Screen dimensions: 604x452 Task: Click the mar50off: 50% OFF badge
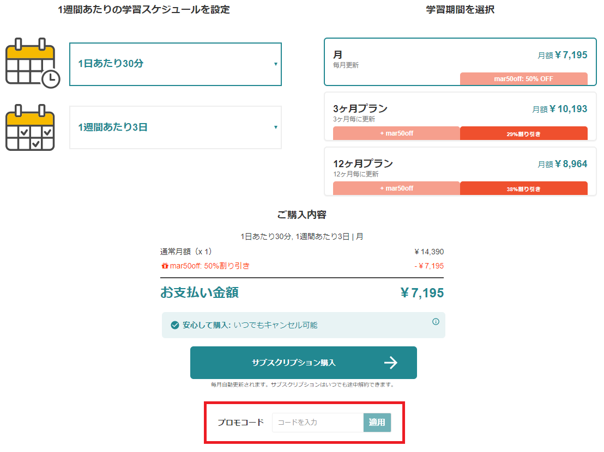(523, 78)
